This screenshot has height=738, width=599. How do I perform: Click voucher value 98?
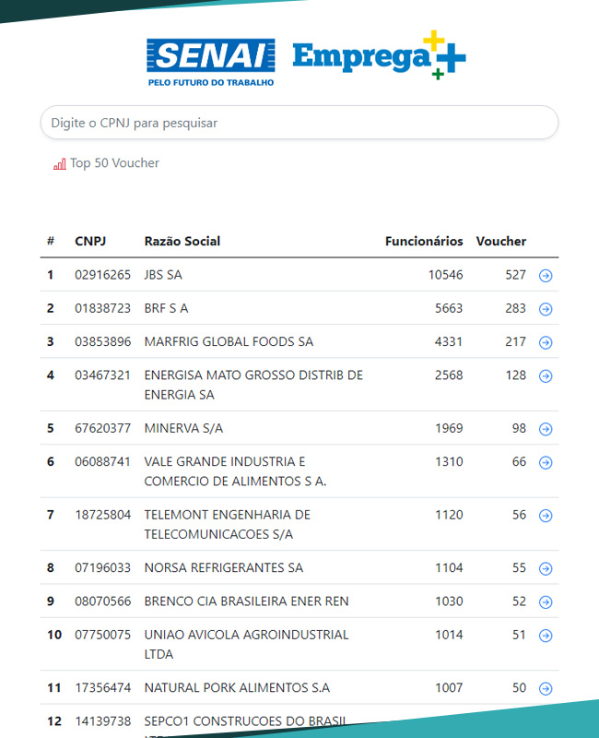519,428
